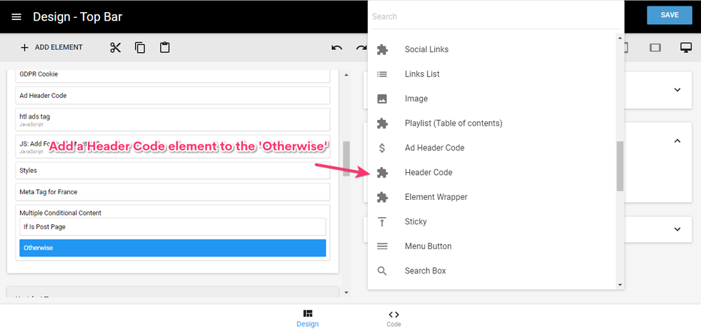The width and height of the screenshot is (701, 332).
Task: Collapse the expanded panel chevron
Action: [677, 141]
